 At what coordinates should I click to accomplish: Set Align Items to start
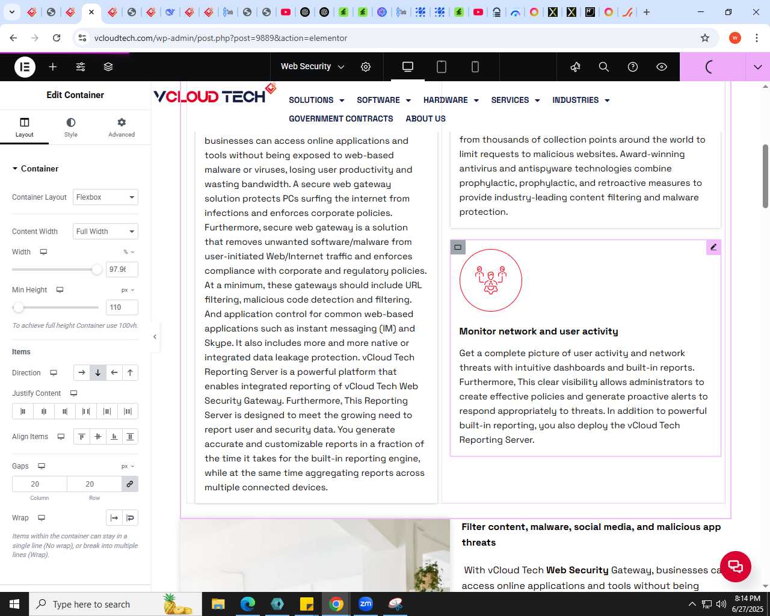click(x=82, y=437)
